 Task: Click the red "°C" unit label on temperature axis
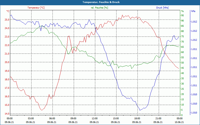pyautogui.click(x=8, y=11)
